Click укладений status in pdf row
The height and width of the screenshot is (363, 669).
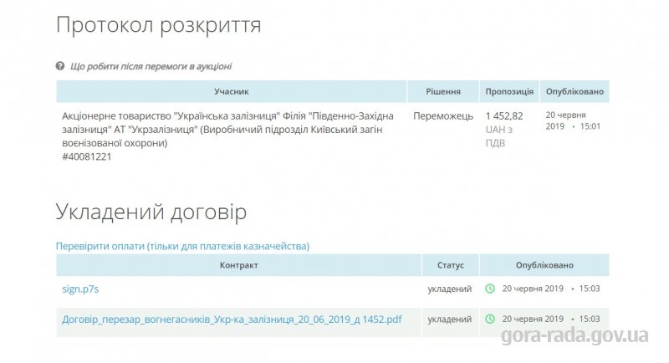(450, 319)
